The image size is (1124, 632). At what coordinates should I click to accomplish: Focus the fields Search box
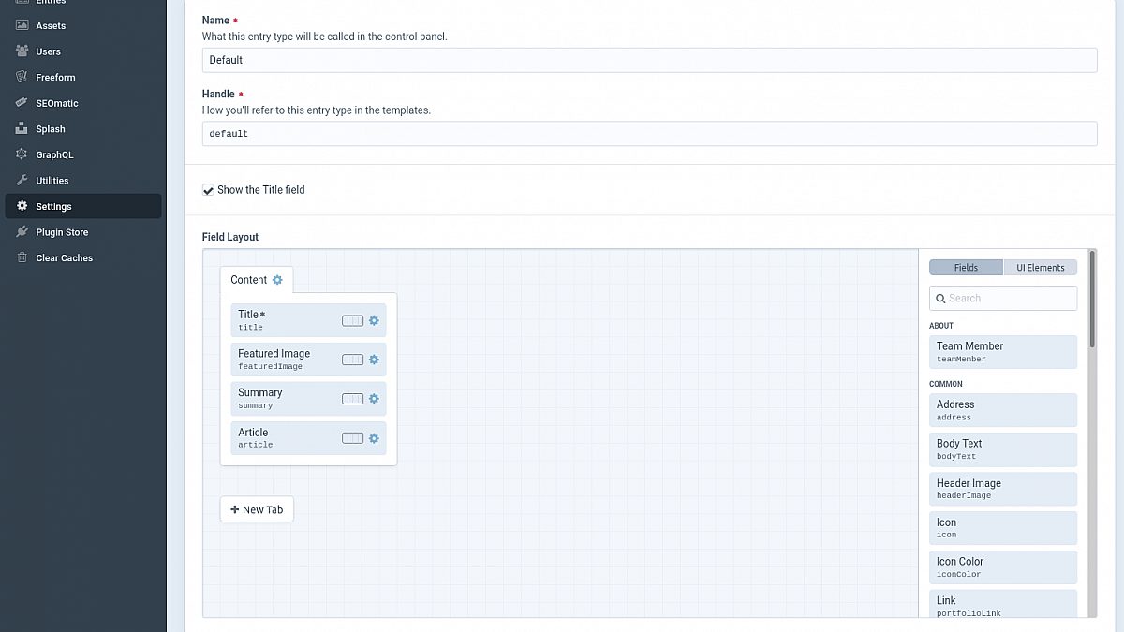(x=1003, y=298)
